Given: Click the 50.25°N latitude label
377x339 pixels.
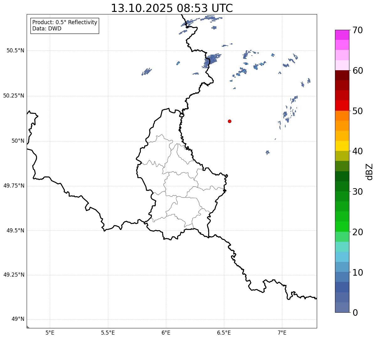Looking at the screenshot, I should click(13, 96).
